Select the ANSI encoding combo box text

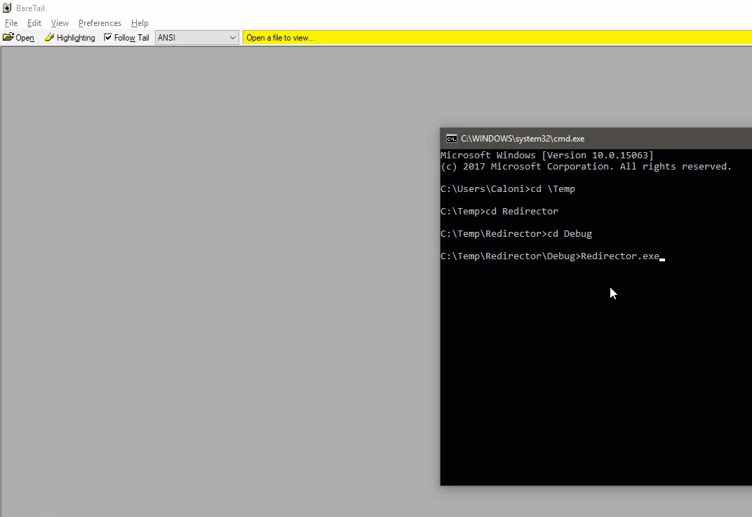(189, 38)
